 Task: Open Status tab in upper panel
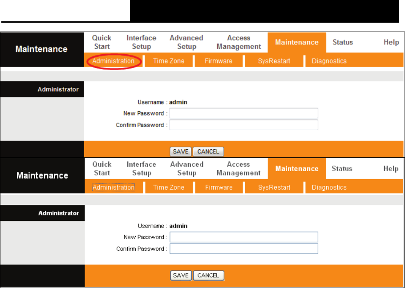(343, 42)
